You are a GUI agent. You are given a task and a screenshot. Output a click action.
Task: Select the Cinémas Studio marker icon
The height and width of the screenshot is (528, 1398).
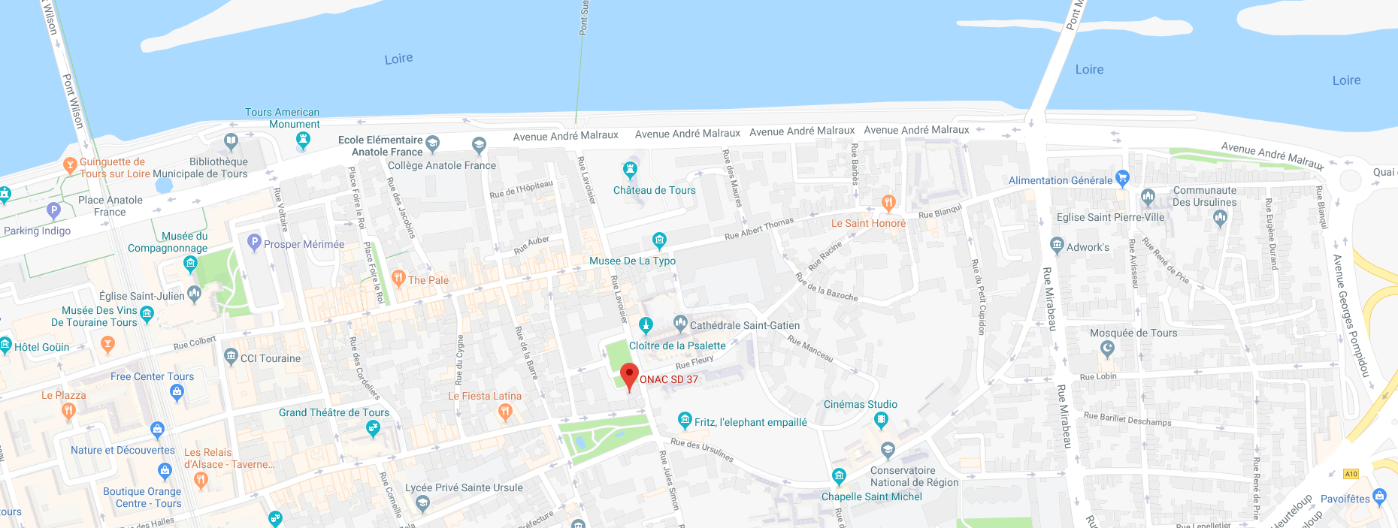(882, 421)
